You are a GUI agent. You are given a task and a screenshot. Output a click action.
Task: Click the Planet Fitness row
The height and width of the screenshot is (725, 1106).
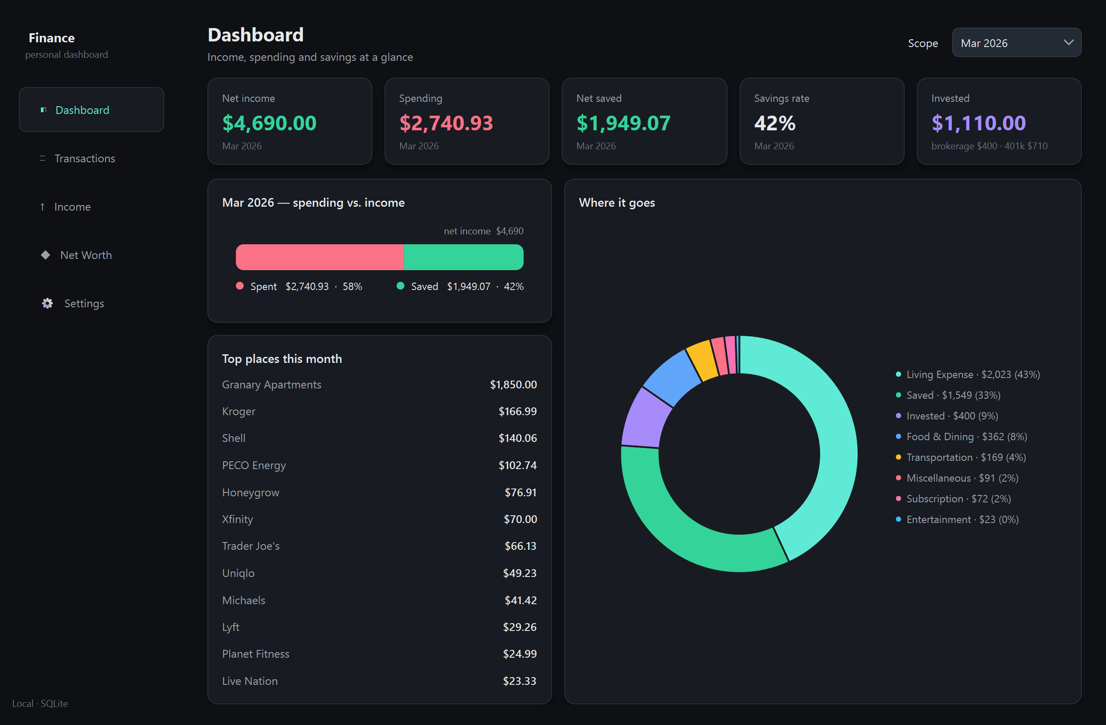[x=379, y=653]
